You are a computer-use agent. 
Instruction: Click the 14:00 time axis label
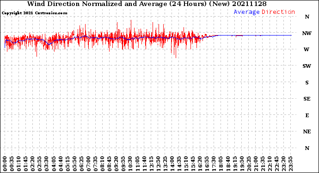pyautogui.click(x=172, y=164)
